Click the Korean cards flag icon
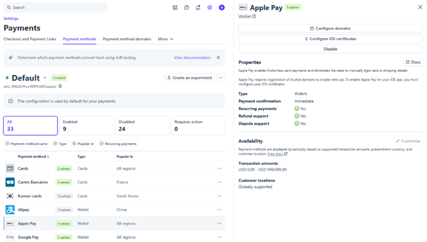 point(10,196)
